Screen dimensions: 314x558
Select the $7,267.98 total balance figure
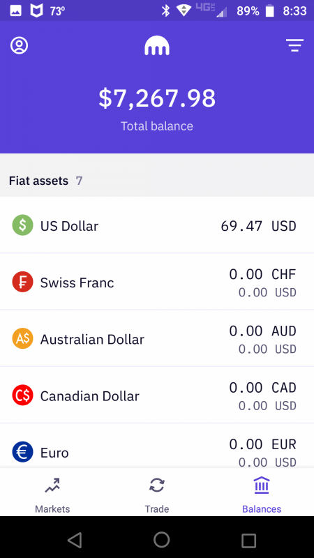157,98
